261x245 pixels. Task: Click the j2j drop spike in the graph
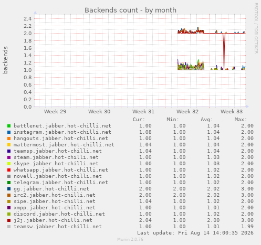click(x=224, y=51)
